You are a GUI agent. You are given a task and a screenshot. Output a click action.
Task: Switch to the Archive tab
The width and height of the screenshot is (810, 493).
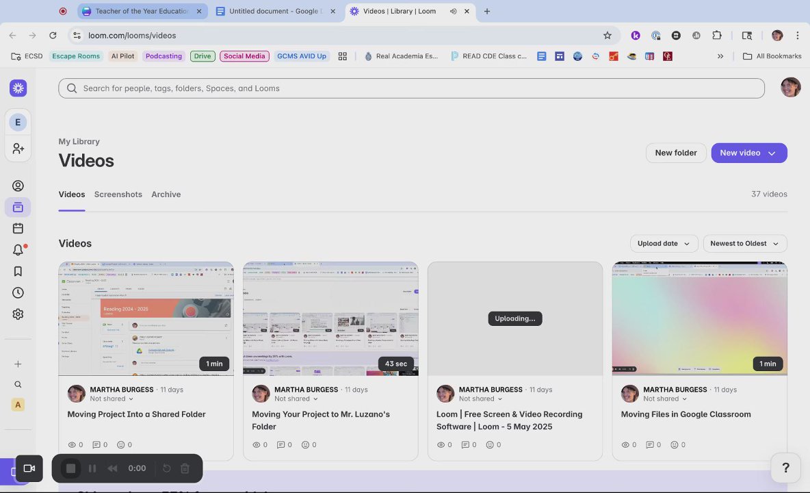[x=166, y=194]
